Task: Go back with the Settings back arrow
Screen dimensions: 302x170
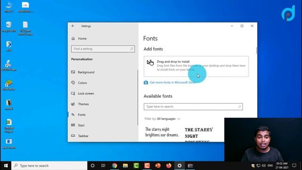Action: click(73, 26)
